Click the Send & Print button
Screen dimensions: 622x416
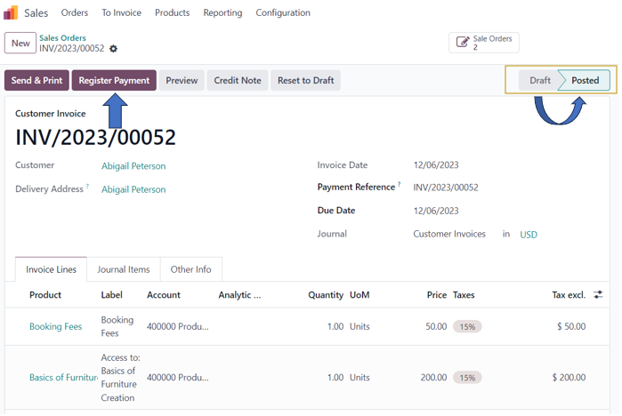36,81
